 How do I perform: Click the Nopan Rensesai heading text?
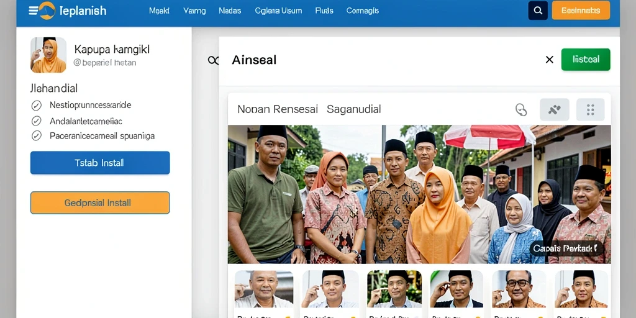(x=278, y=109)
